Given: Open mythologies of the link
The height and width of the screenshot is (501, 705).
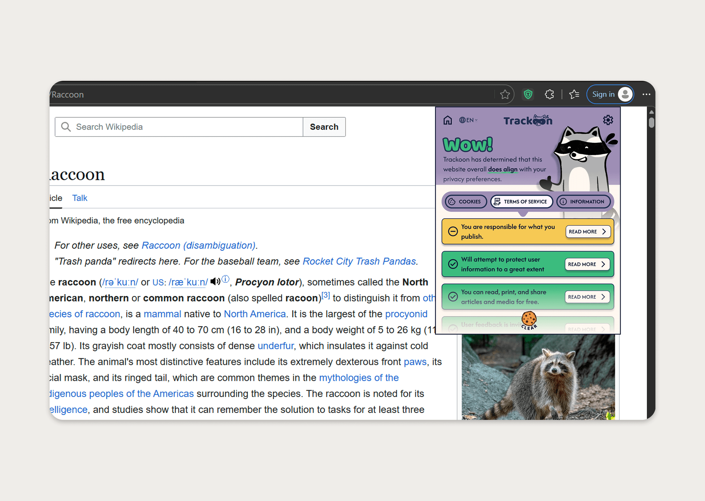Looking at the screenshot, I should click(359, 378).
